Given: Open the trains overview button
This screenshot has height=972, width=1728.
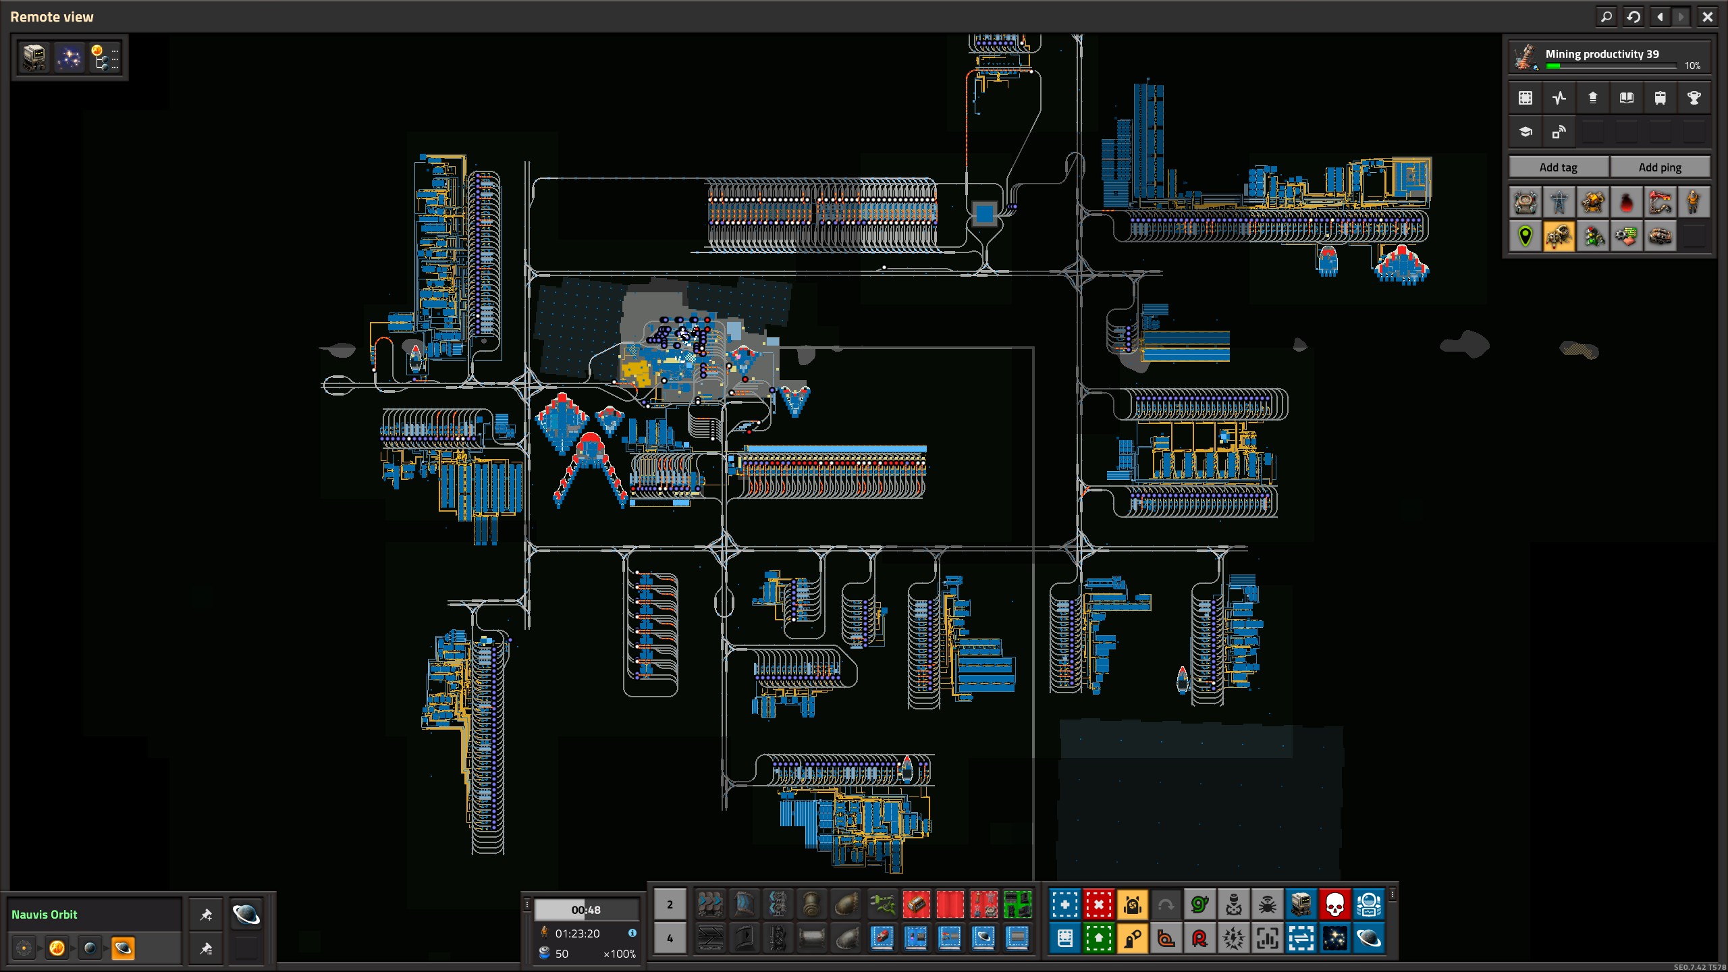Looking at the screenshot, I should coord(1660,98).
